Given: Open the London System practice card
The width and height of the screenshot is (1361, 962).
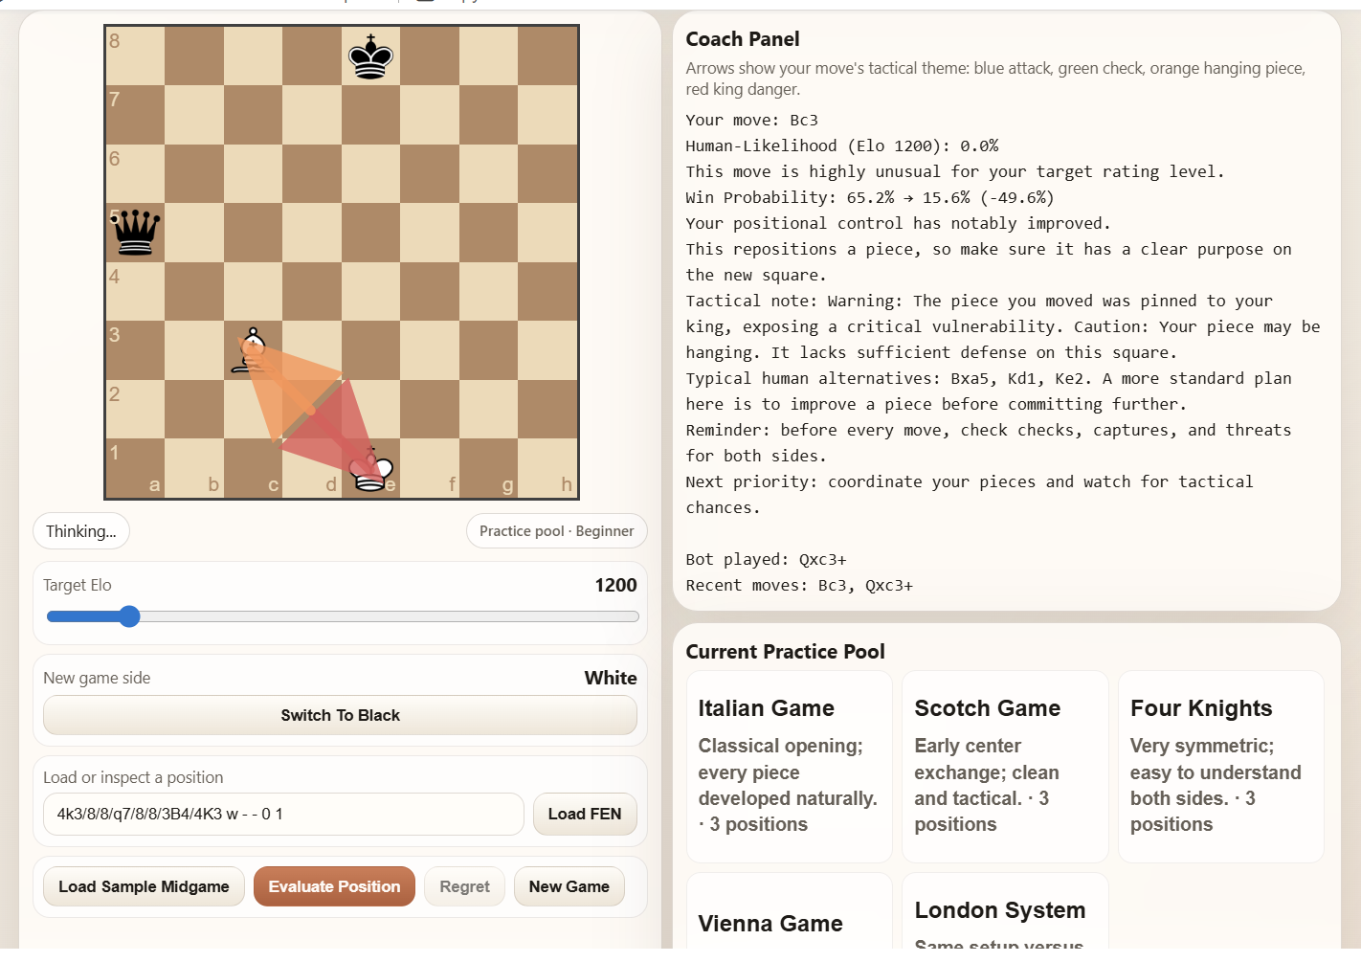Looking at the screenshot, I should coord(1006,911).
